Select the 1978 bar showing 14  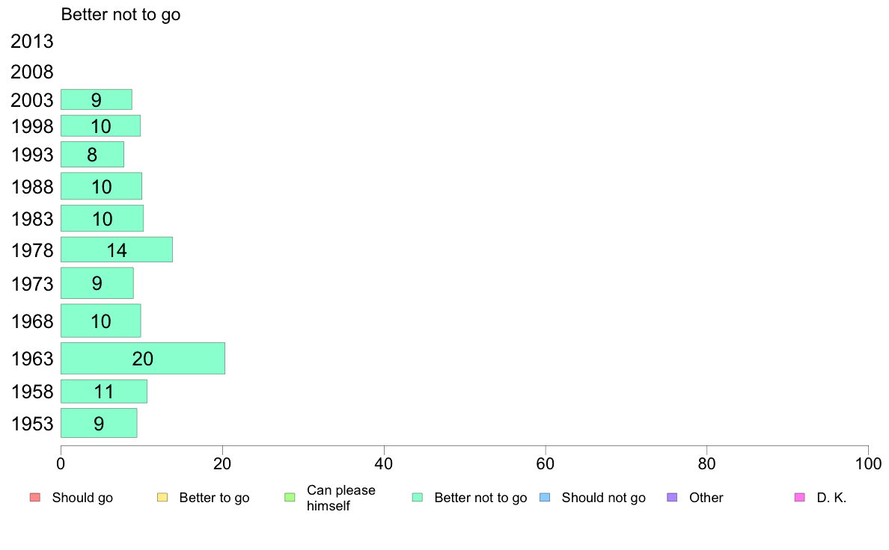pyautogui.click(x=117, y=250)
